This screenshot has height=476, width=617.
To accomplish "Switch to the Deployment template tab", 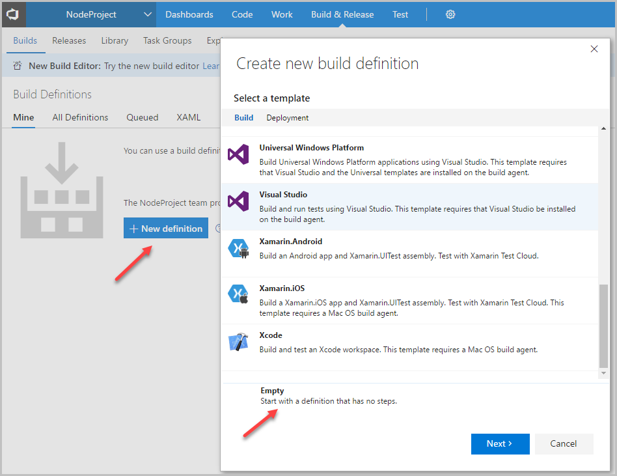I will point(288,118).
